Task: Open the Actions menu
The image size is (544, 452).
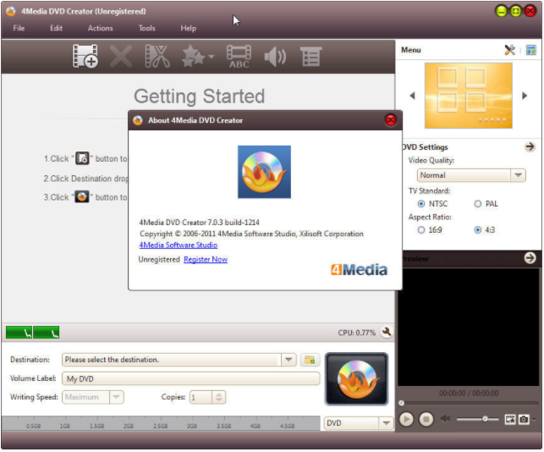Action: (x=101, y=28)
